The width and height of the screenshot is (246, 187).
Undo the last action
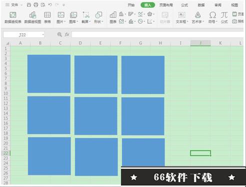[x=50, y=5]
